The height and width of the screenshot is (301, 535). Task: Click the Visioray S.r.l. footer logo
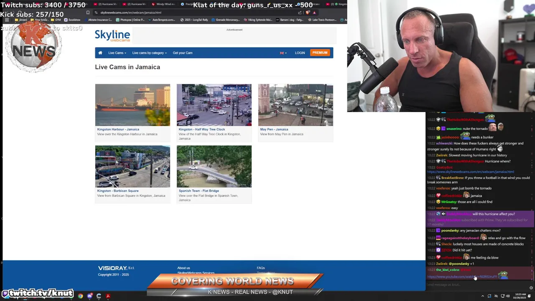[116, 268]
